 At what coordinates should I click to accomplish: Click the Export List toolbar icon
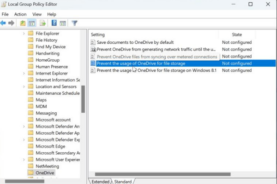coord(42,23)
